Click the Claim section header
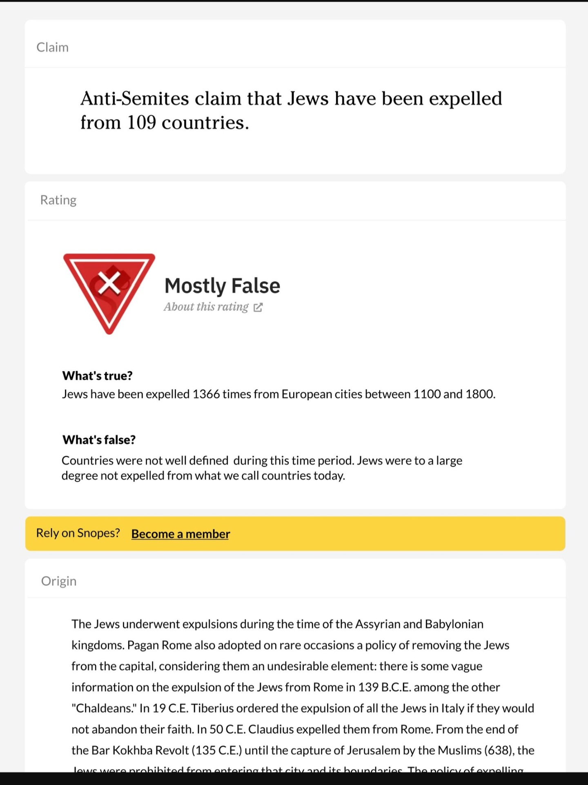The image size is (588, 785). pos(53,47)
